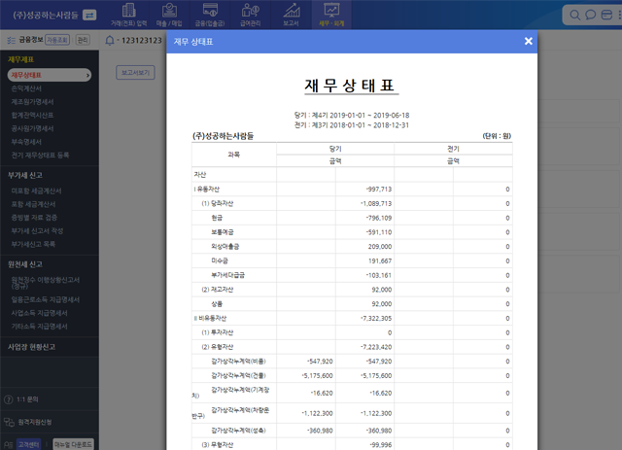This screenshot has width=622, height=450.
Task: Click the 금융정보 list icon
Action: pos(12,40)
